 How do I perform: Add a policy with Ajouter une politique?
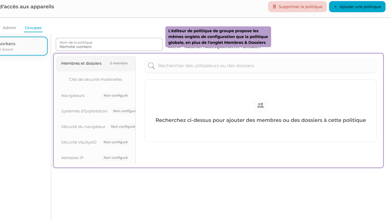357,7
